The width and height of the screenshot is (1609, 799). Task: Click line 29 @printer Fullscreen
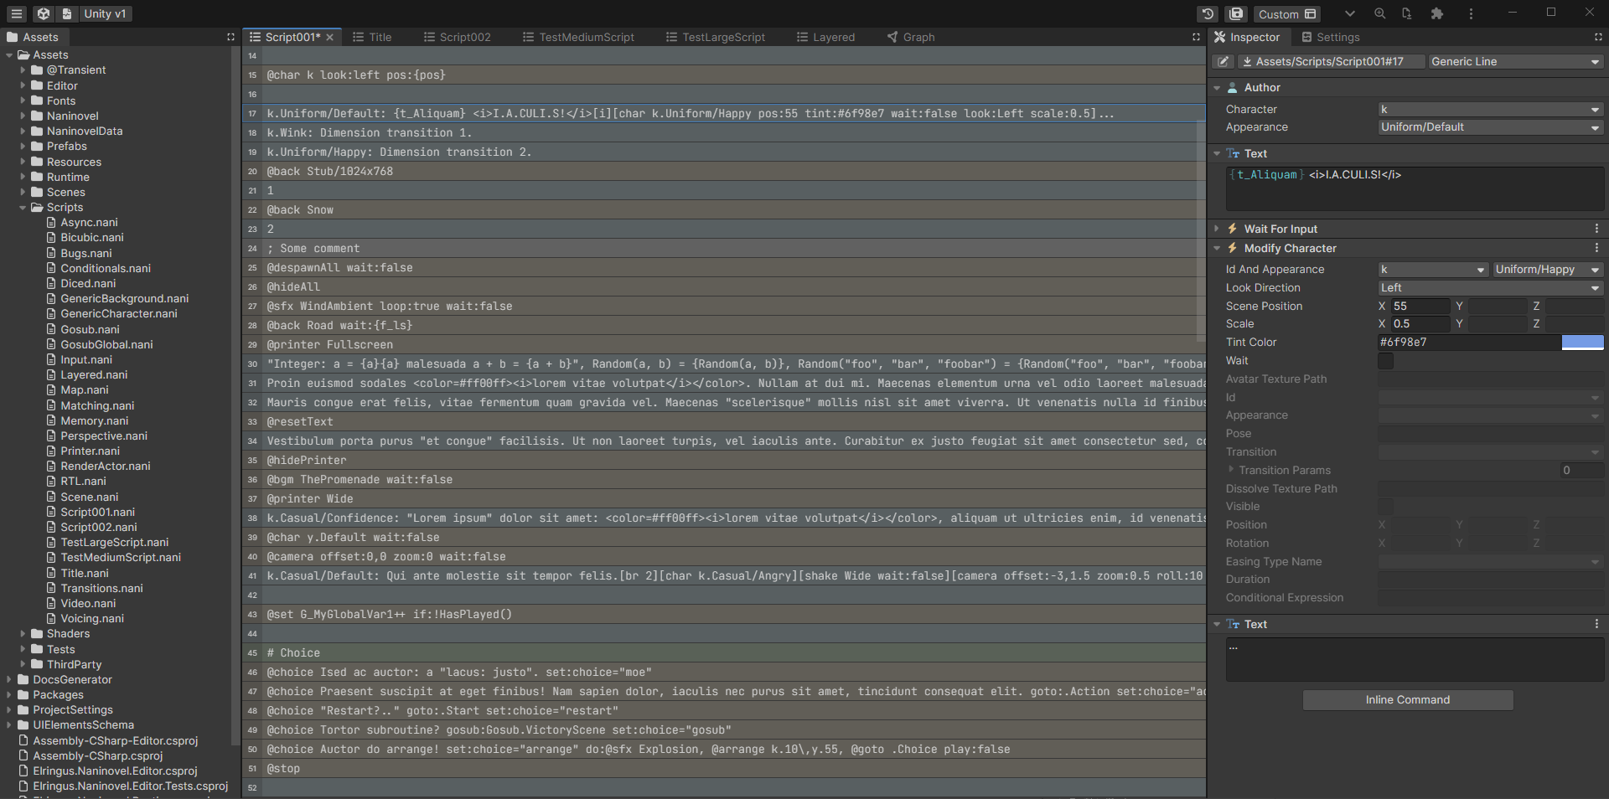[x=724, y=345]
